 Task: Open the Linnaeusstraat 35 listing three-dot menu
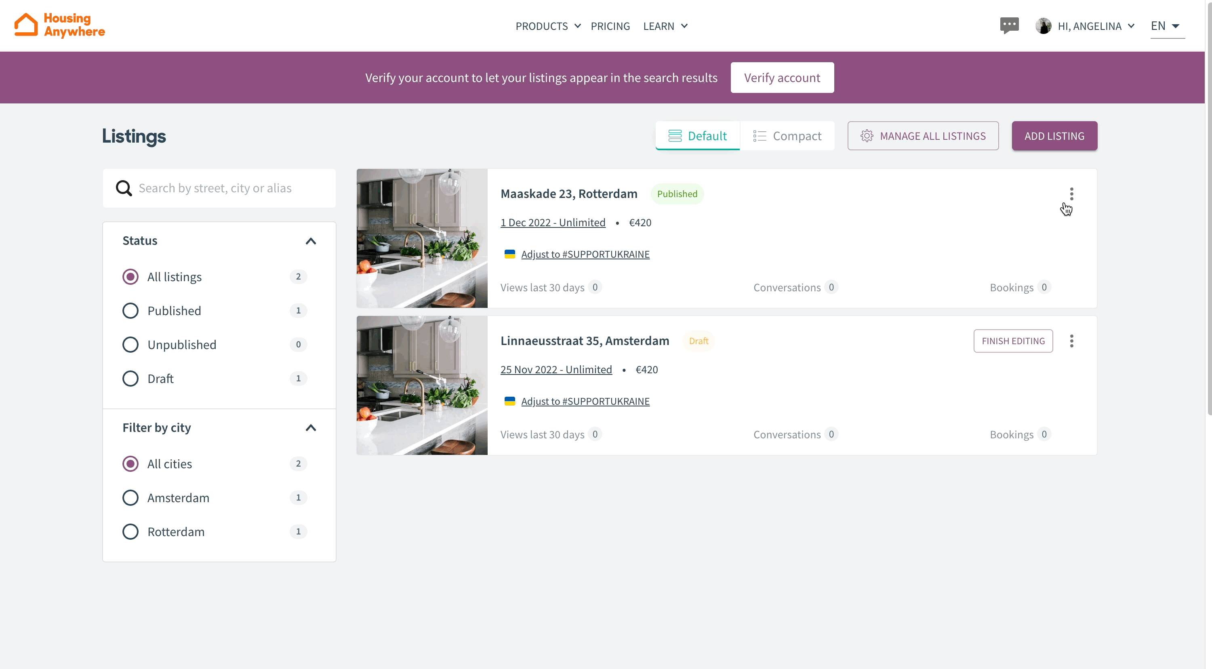tap(1071, 341)
